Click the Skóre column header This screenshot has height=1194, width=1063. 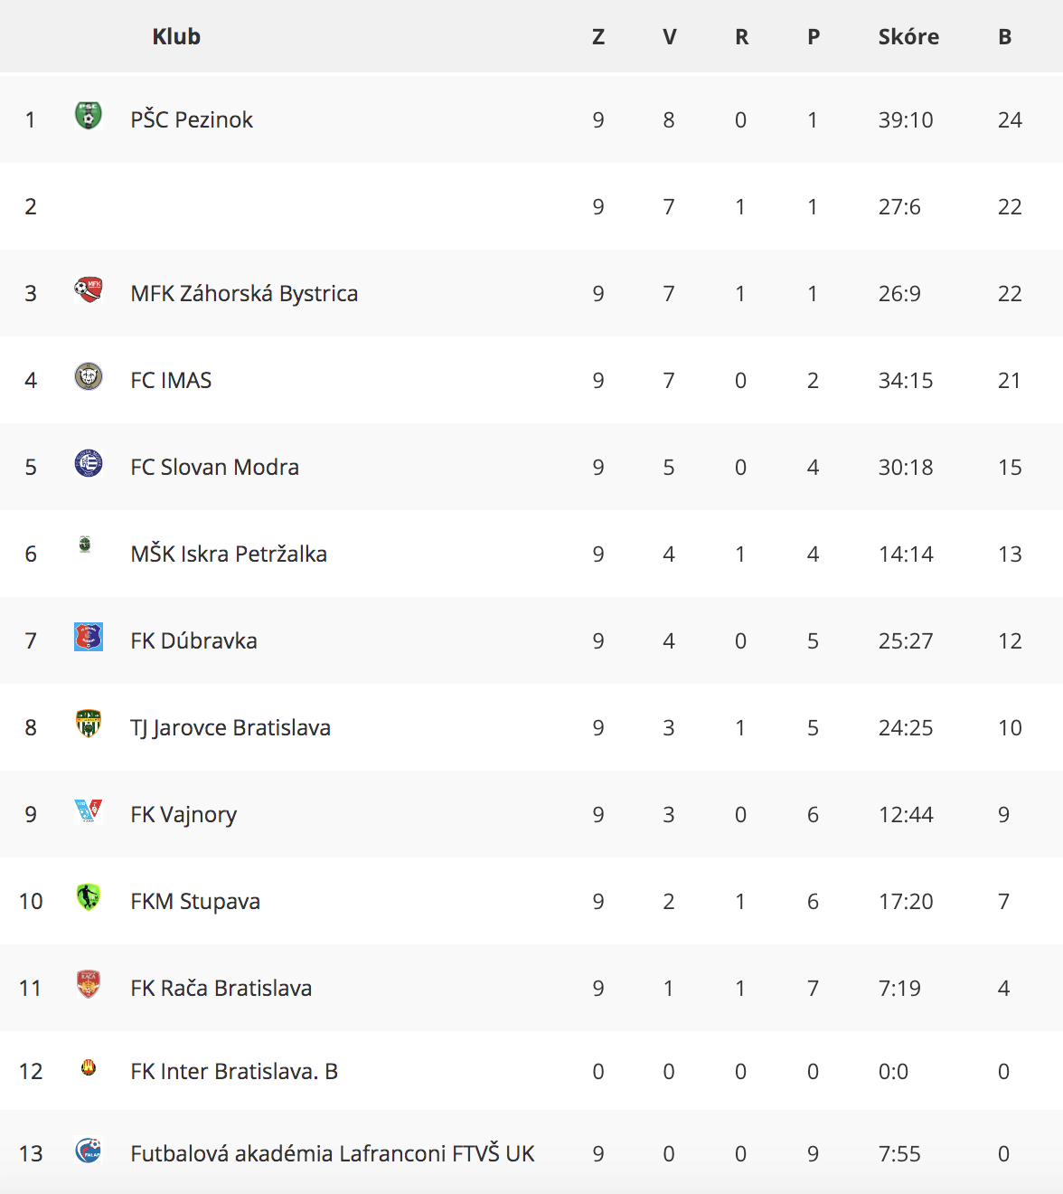click(908, 36)
